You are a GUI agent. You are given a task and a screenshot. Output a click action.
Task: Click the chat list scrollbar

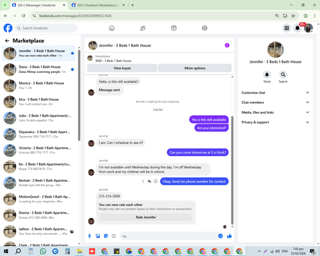(x=79, y=95)
